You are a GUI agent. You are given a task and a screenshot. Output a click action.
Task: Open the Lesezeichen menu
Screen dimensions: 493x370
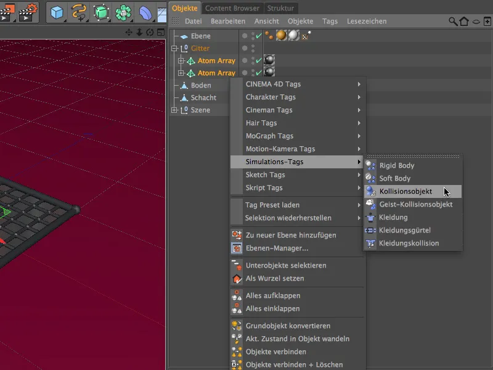[x=367, y=21]
